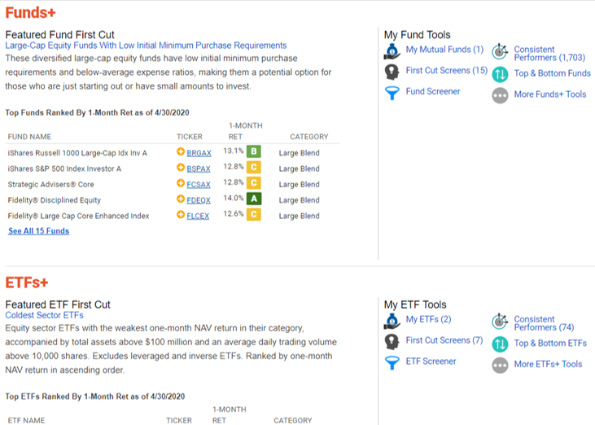Click Fidelity Large Cap Core Enhanced Index
595x425 pixels.
click(79, 216)
